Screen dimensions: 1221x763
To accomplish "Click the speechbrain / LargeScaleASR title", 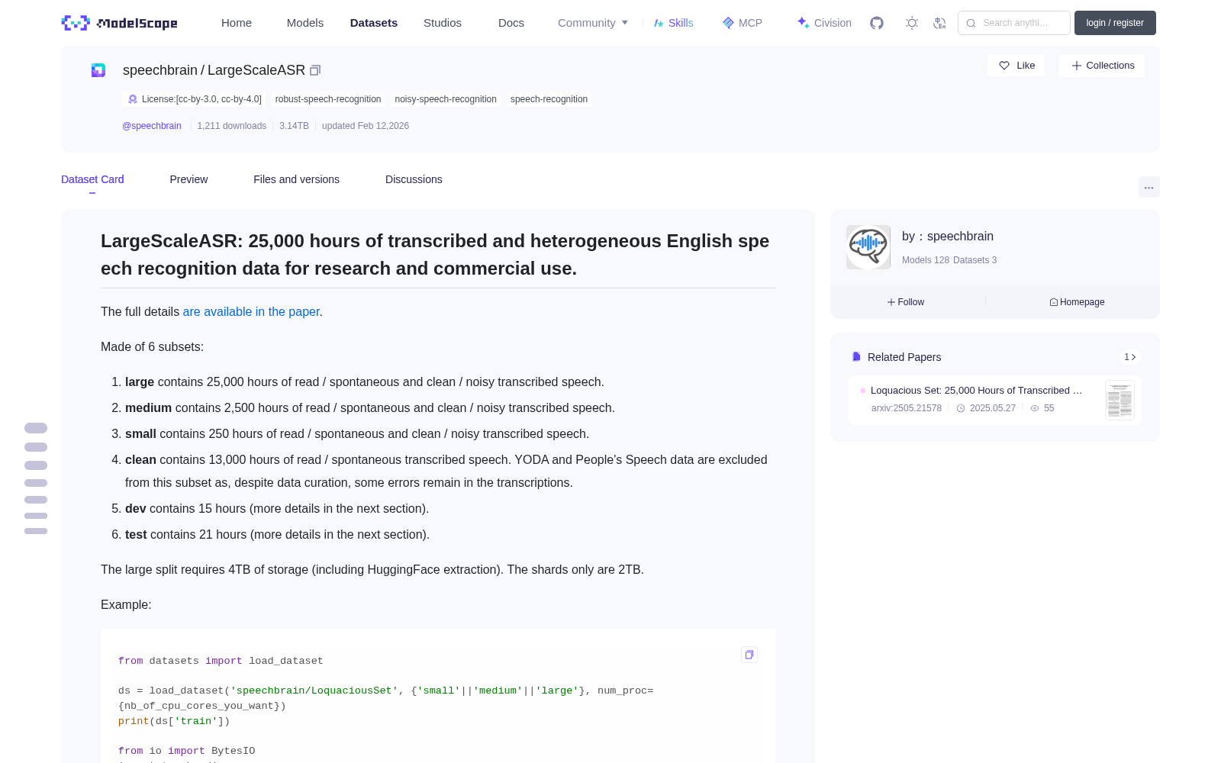I will click(214, 70).
